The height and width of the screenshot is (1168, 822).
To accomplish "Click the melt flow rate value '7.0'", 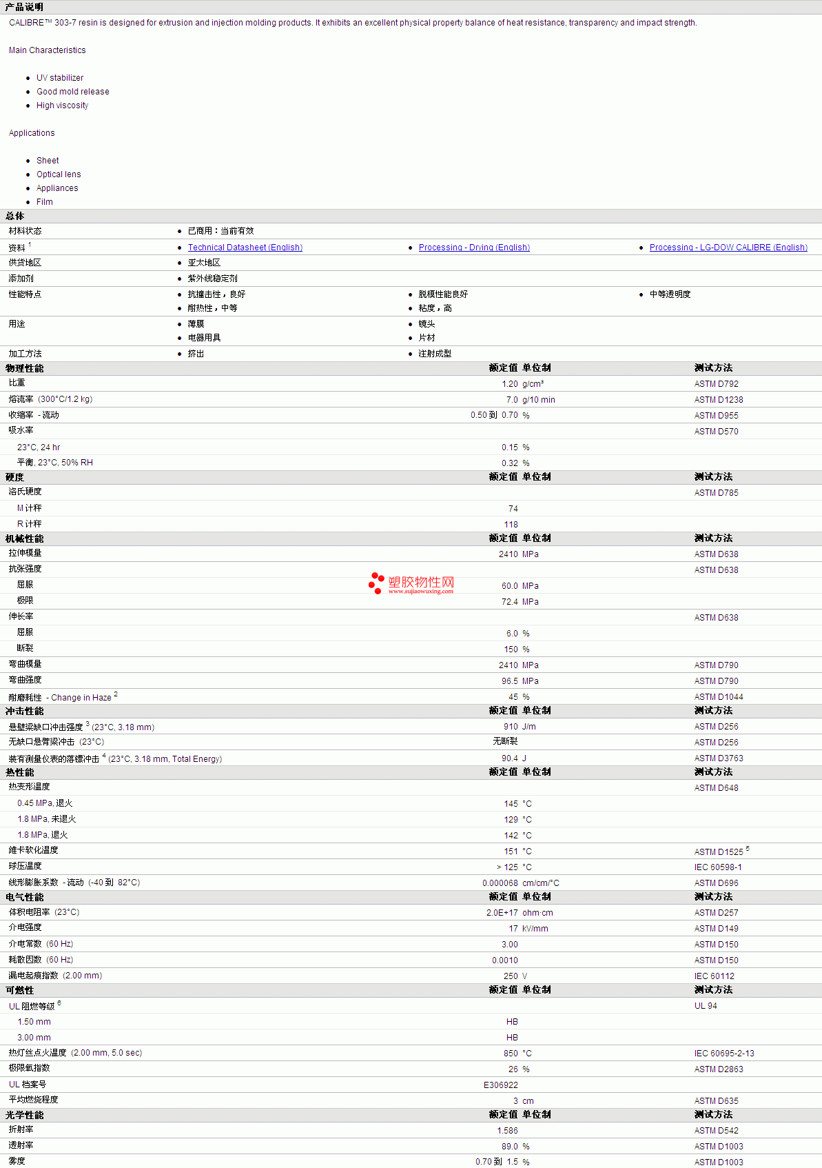I will point(512,400).
